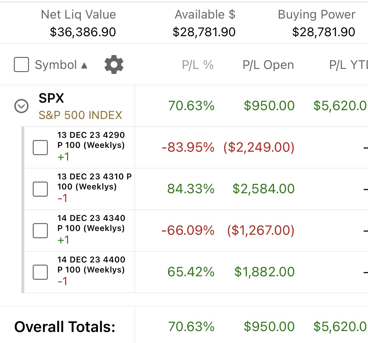Select the 14 DEC 4340 put checkbox
Viewport: 368px width, 343px height.
pyautogui.click(x=40, y=231)
